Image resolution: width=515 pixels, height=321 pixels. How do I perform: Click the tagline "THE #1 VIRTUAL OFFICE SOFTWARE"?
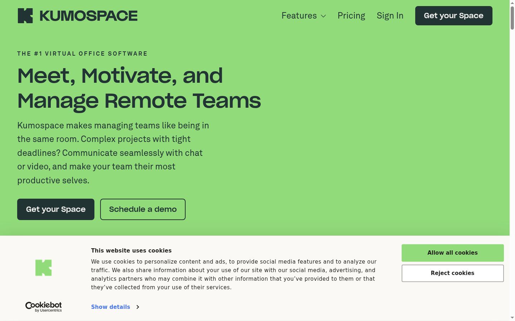(x=82, y=53)
